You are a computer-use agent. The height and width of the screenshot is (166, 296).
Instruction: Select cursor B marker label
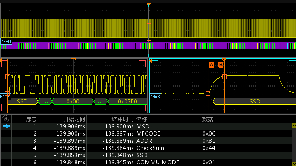click(x=221, y=65)
